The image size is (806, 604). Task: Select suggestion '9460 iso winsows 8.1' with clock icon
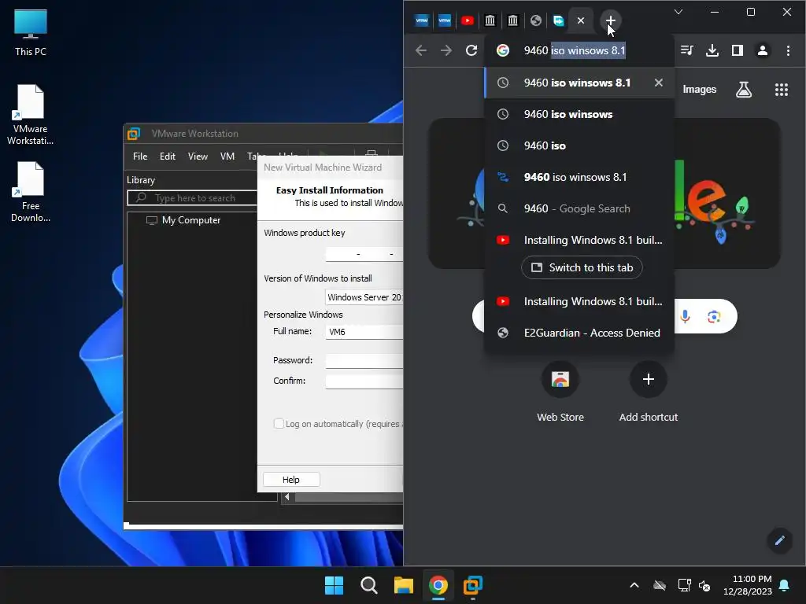point(579,83)
